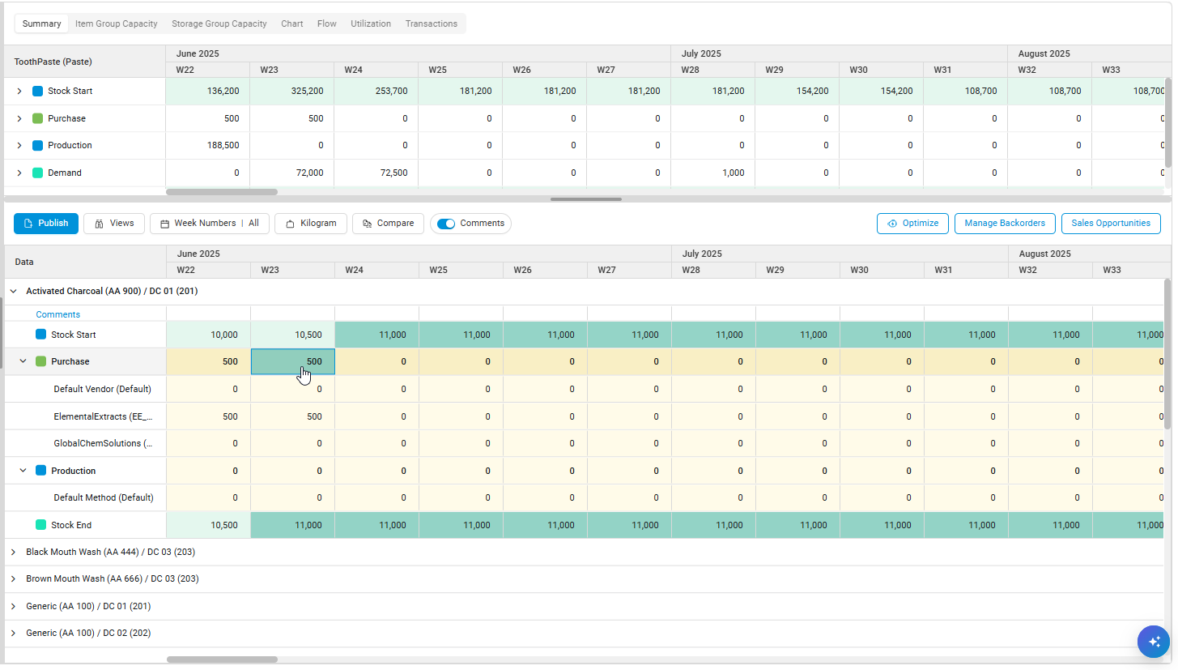The image size is (1178, 670).
Task: Click W28 column header in data grid
Action: click(x=714, y=270)
